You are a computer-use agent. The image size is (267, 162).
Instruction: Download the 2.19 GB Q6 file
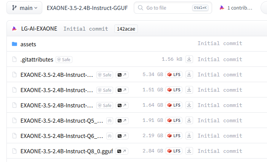pos(189,136)
